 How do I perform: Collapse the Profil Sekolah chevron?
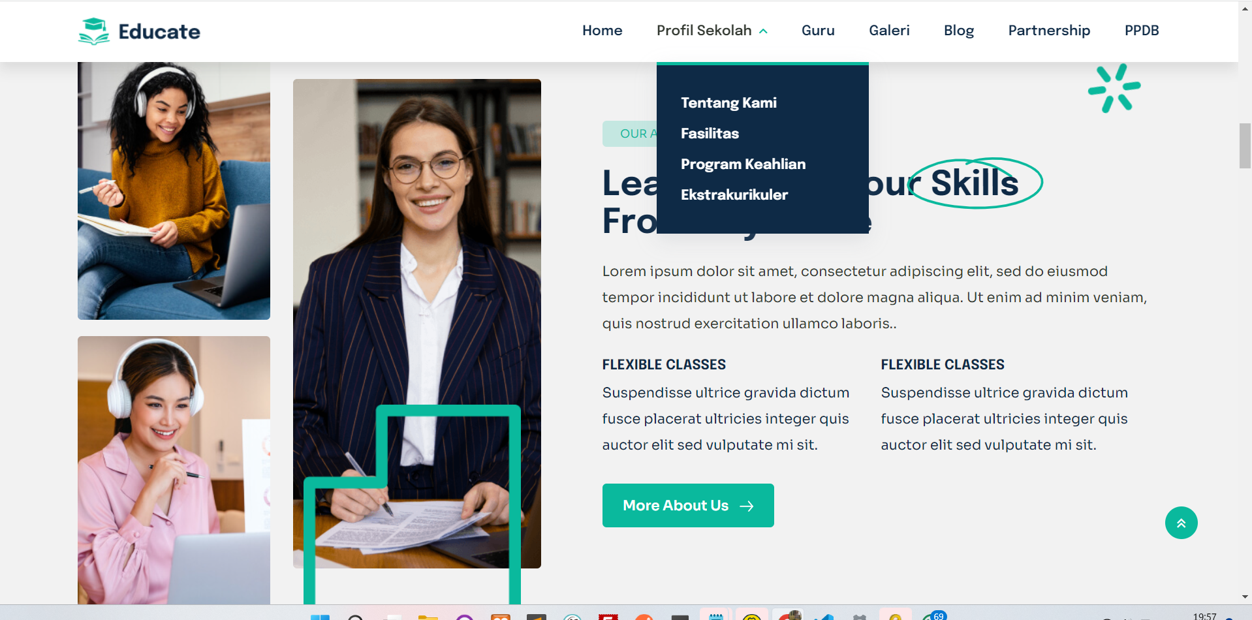(x=763, y=31)
